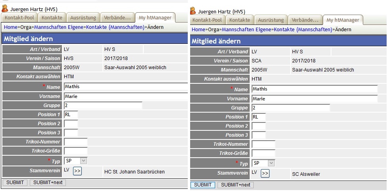Select the Verbände... tab in the left panel
Screen dimensions: 391x194
117,18
